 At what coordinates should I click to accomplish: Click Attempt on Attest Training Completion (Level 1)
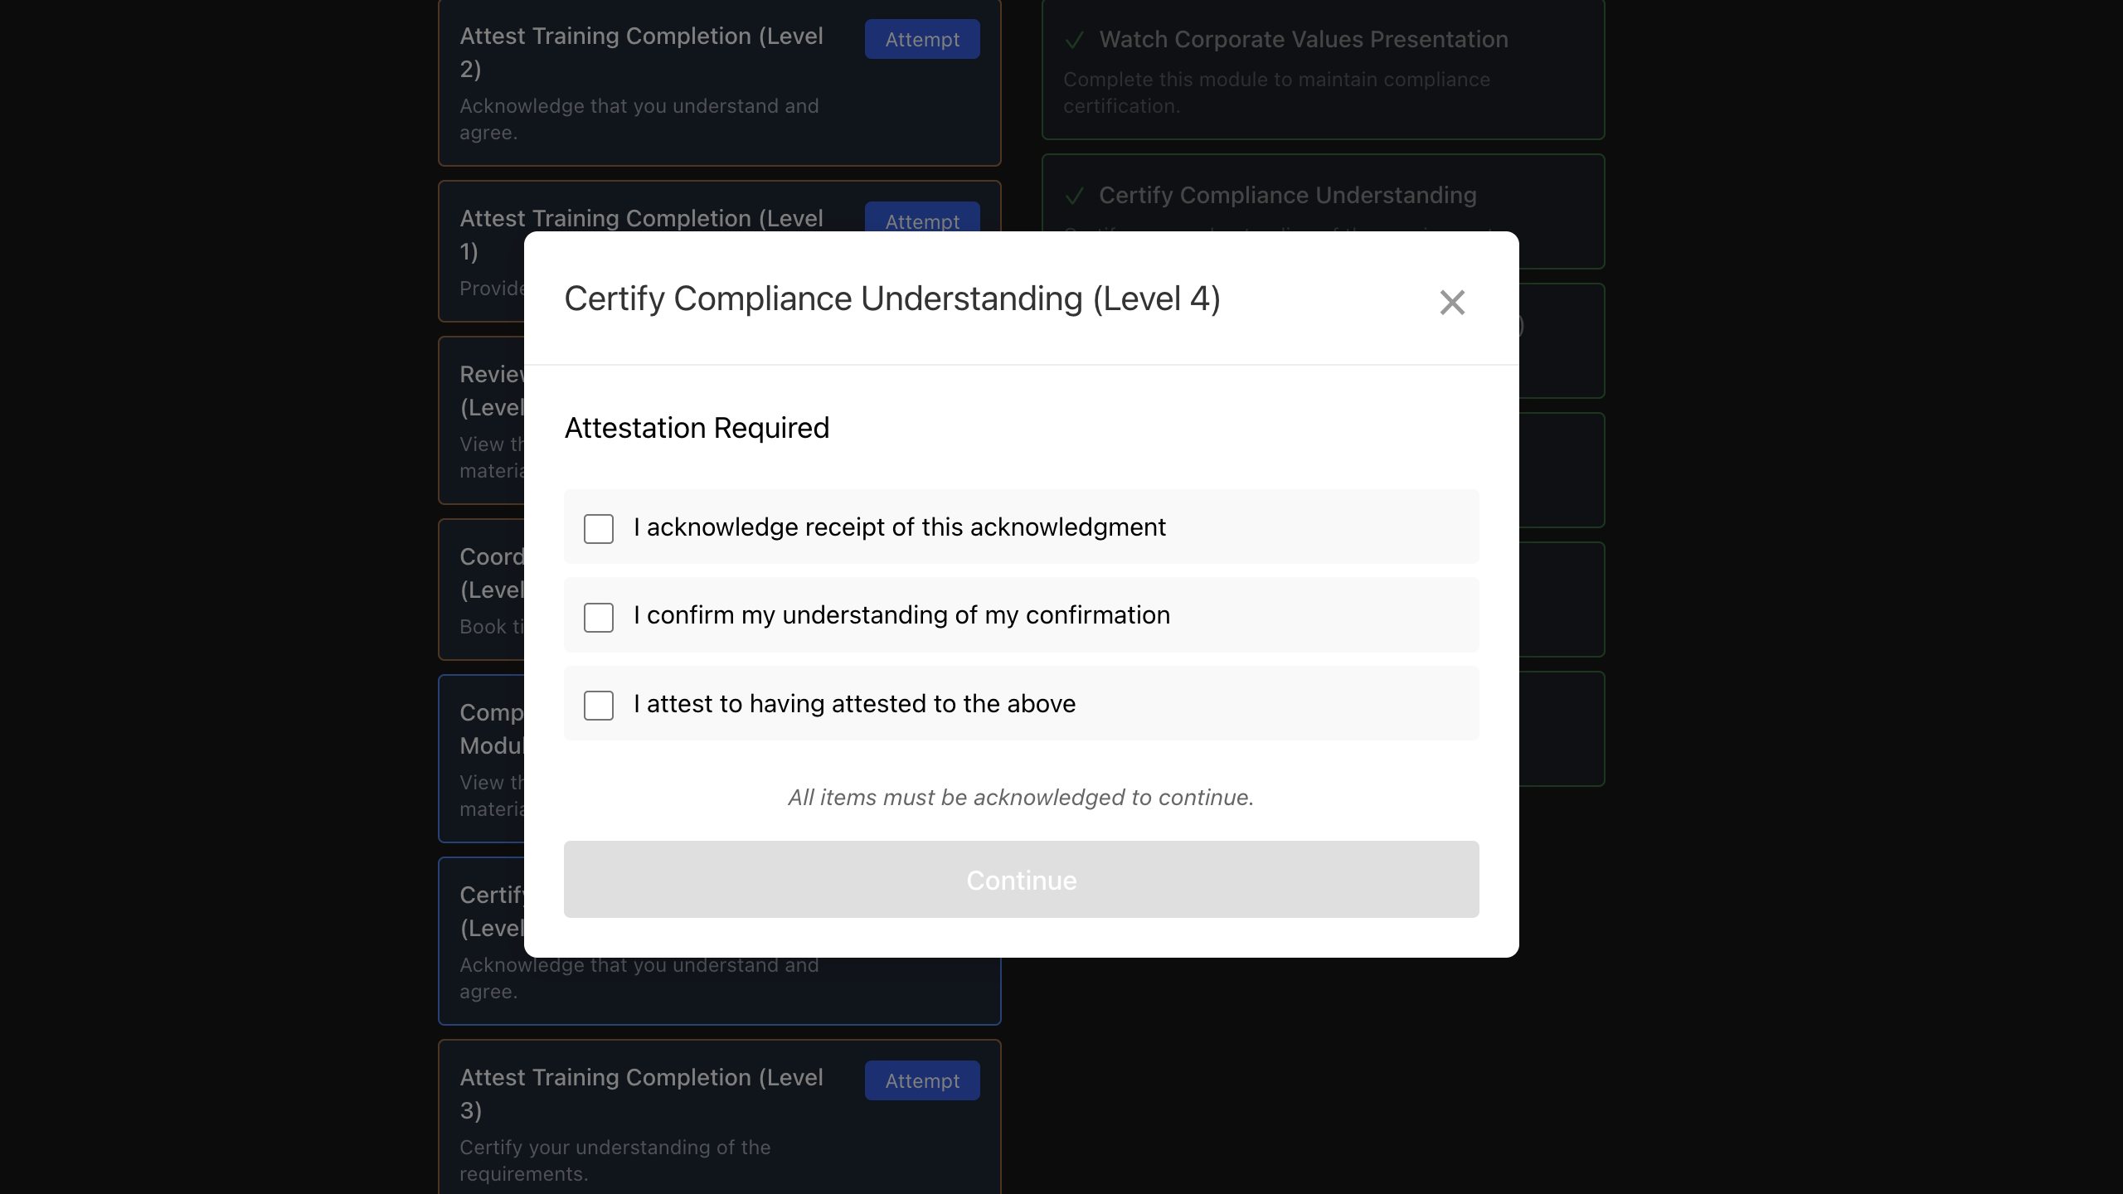tap(921, 221)
